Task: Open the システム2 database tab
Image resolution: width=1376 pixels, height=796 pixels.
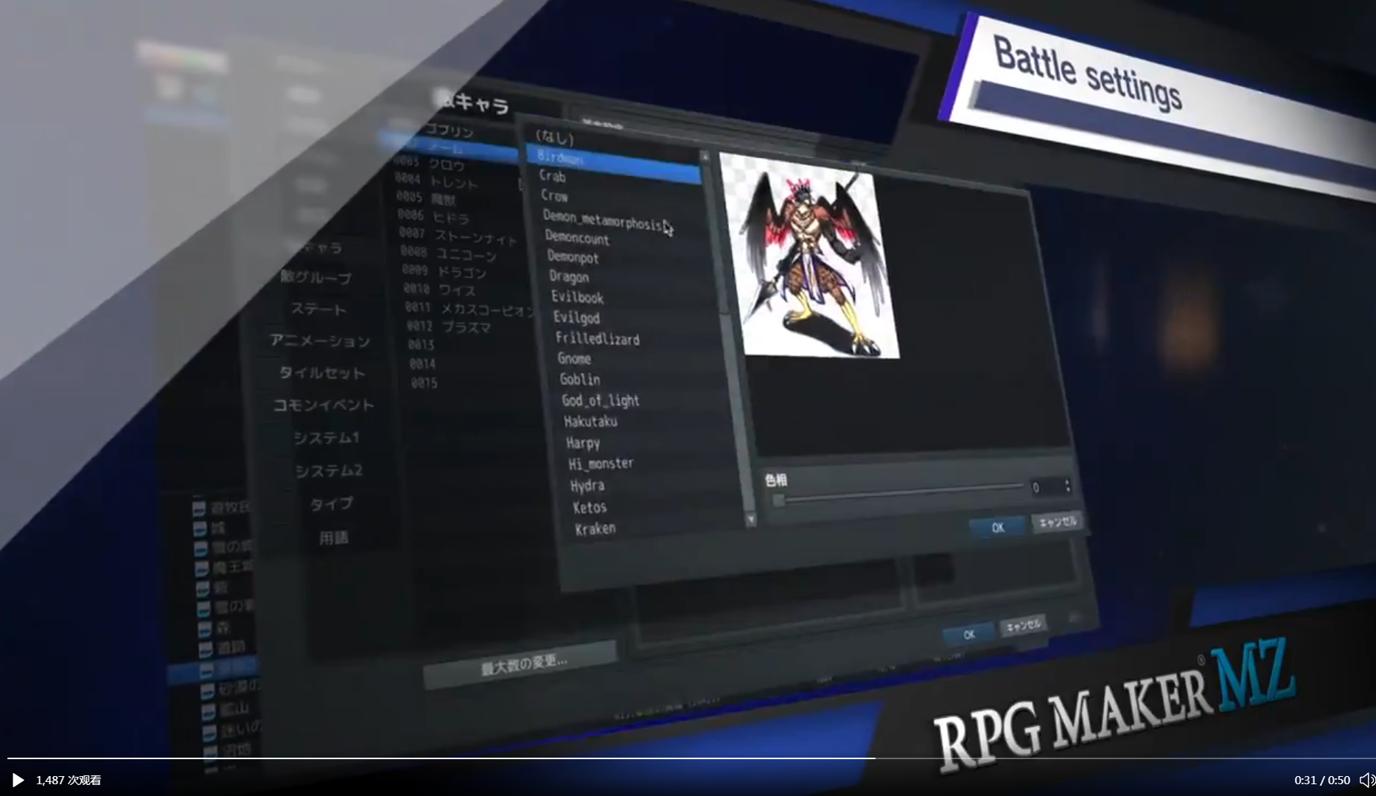Action: 329,471
